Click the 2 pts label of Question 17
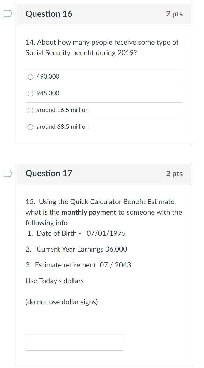This screenshot has height=368, width=204. coord(174,174)
